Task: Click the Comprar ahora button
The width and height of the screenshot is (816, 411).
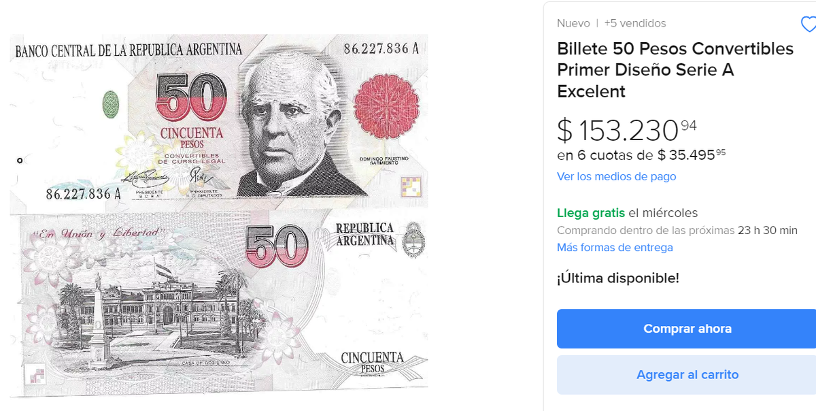Action: coord(687,329)
